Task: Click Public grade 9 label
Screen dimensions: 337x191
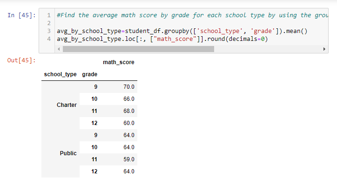Action: point(95,135)
